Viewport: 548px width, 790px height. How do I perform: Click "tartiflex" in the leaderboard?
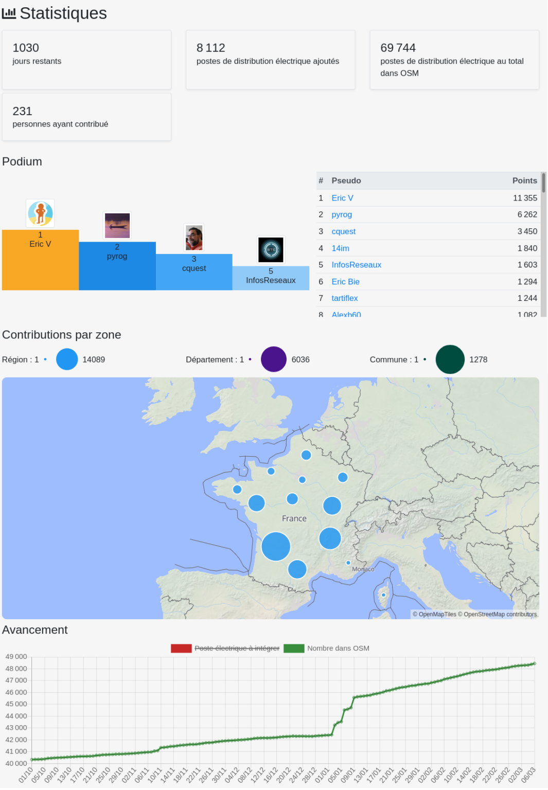344,298
